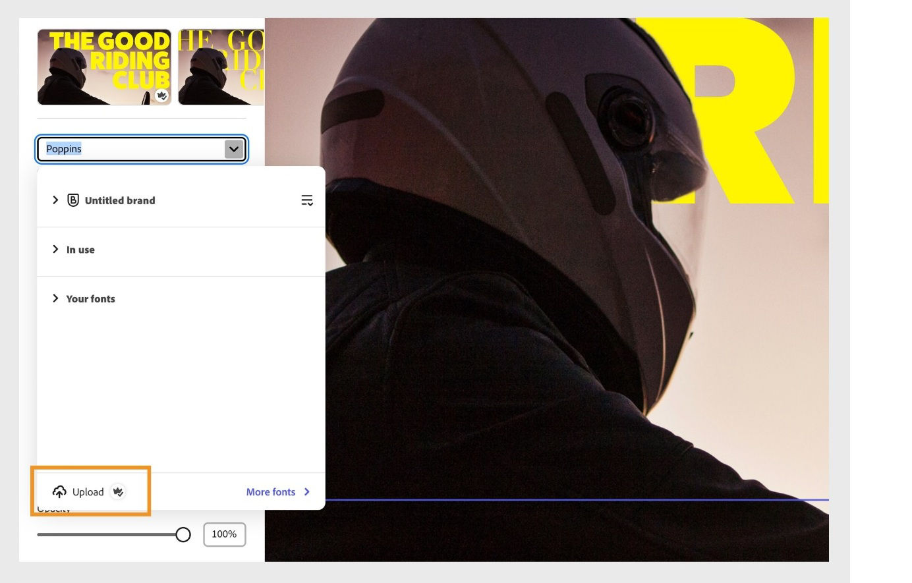This screenshot has width=912, height=583.
Task: Select the first Good Riding Club template thumbnail
Action: click(x=103, y=66)
